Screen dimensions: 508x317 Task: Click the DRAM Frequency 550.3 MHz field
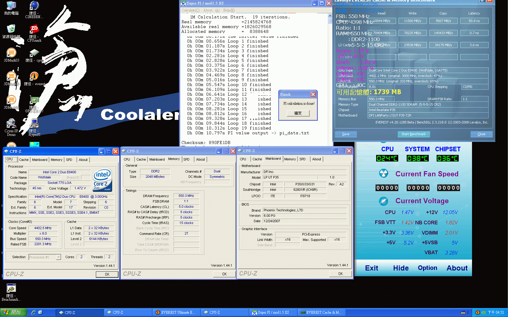(x=186, y=196)
